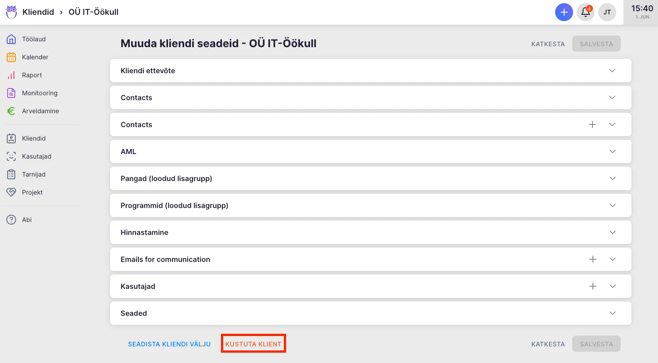Viewport: 658px width, 363px height.
Task: Click the Seadista kliendi välju link
Action: [169, 344]
